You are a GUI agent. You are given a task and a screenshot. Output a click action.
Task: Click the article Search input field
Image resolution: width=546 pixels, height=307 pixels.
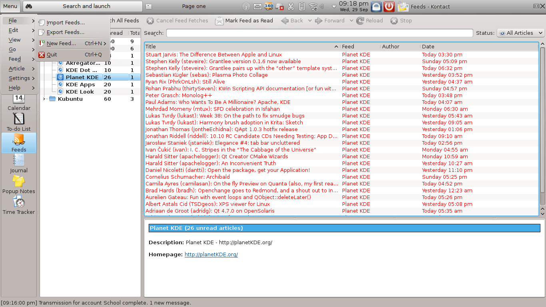(319, 33)
